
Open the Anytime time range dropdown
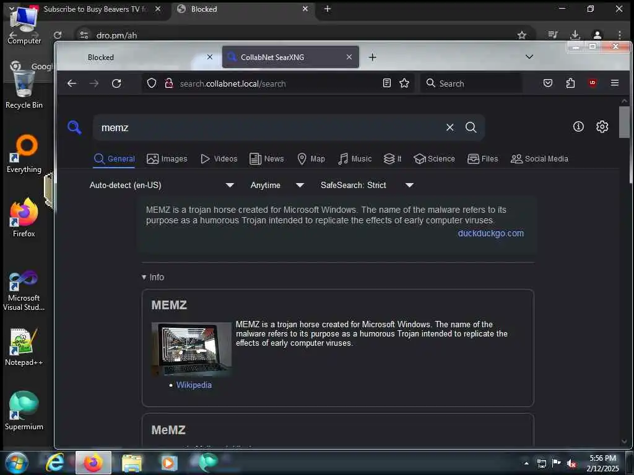pos(277,185)
